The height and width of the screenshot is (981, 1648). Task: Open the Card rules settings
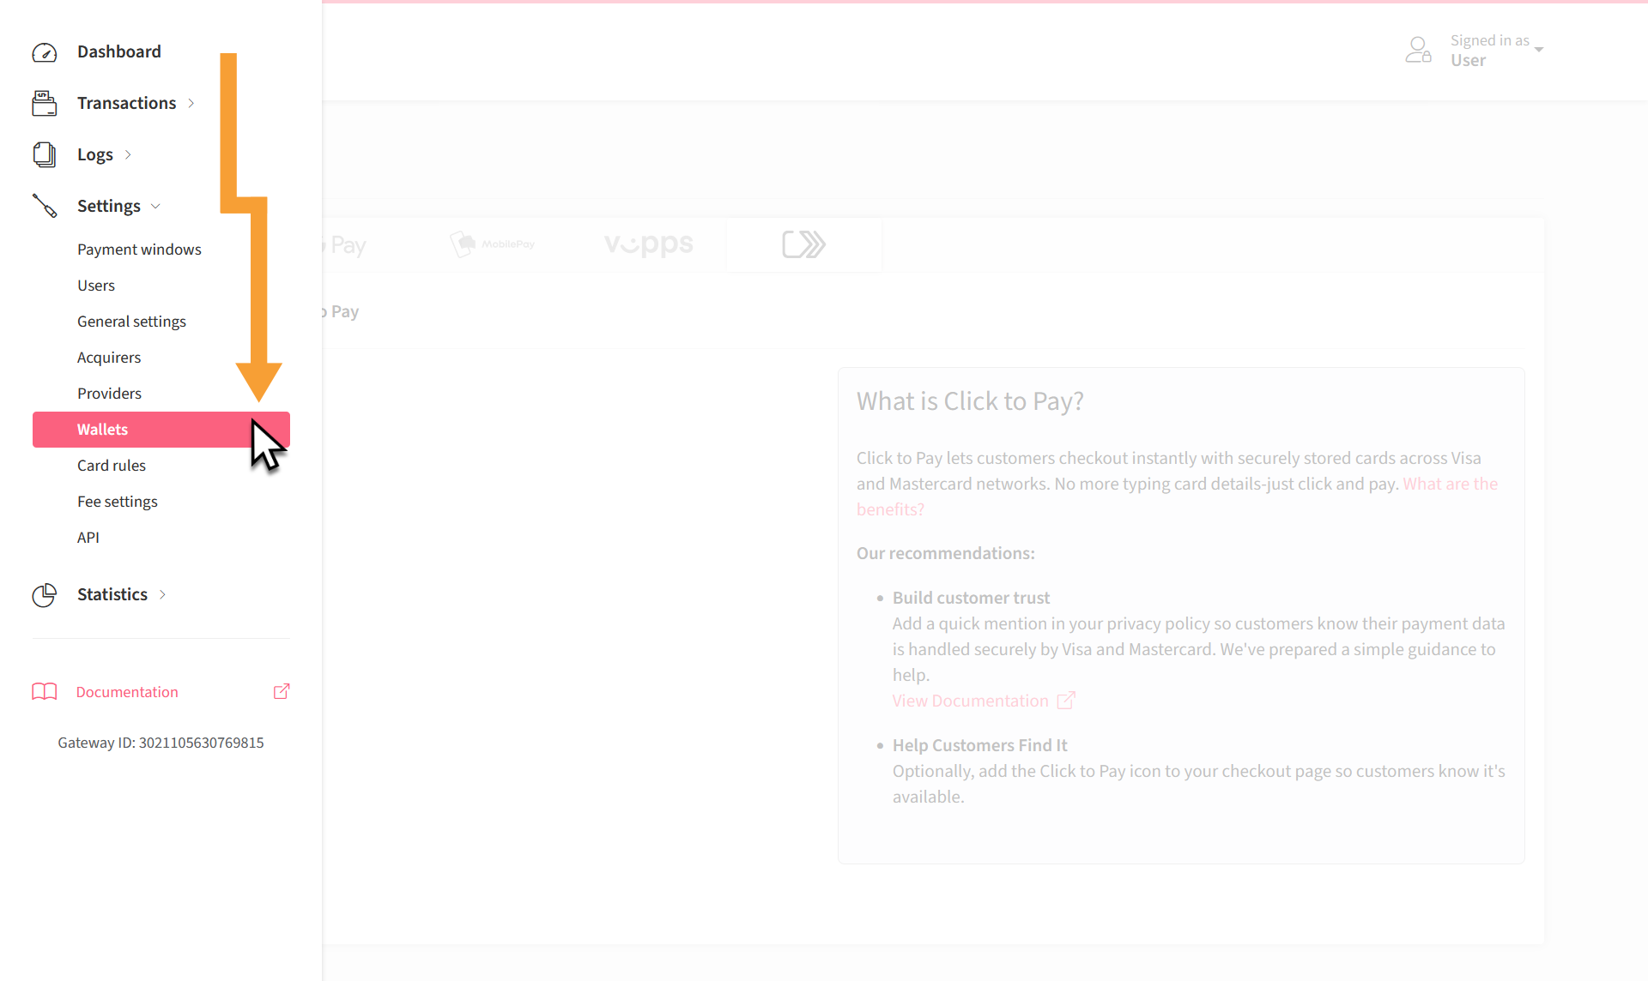click(x=112, y=465)
